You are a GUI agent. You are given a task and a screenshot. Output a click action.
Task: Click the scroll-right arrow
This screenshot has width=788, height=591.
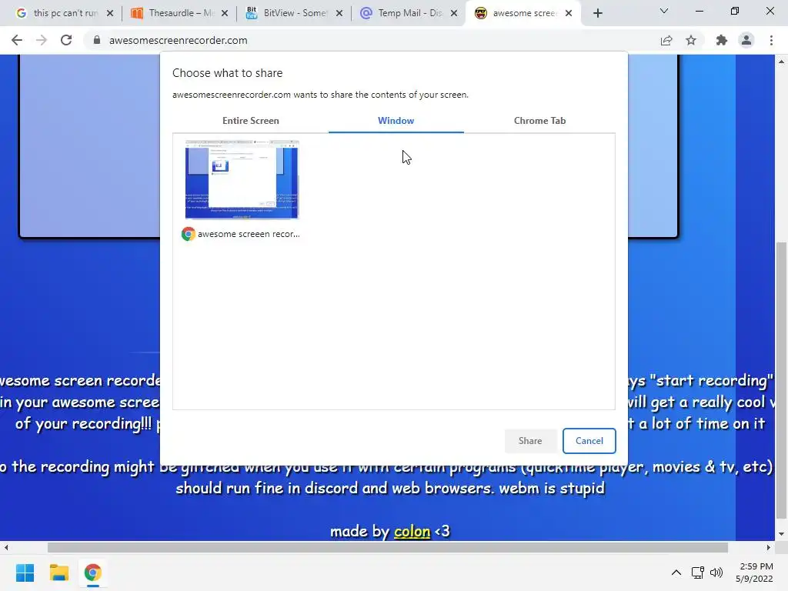(769, 547)
